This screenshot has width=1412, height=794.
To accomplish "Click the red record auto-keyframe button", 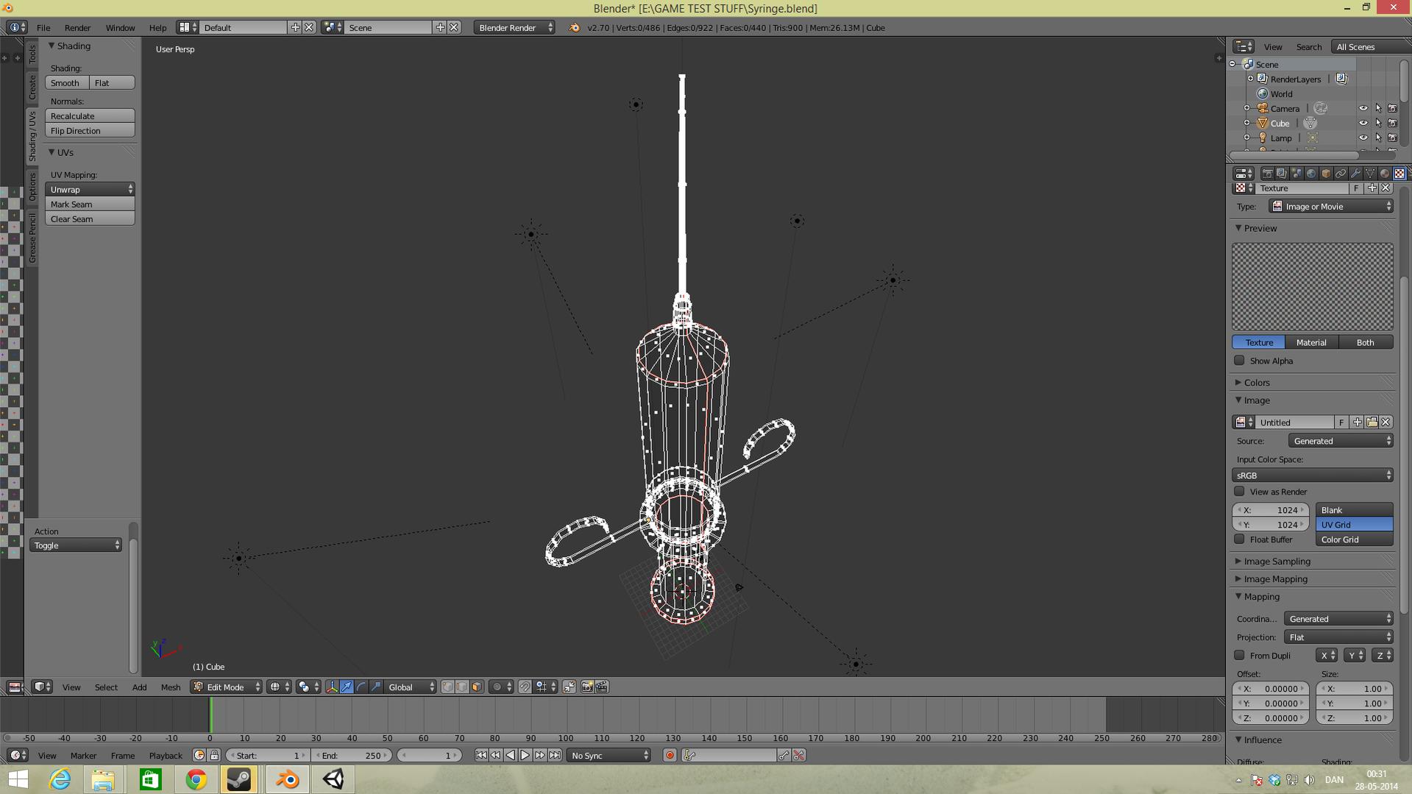I will (670, 756).
